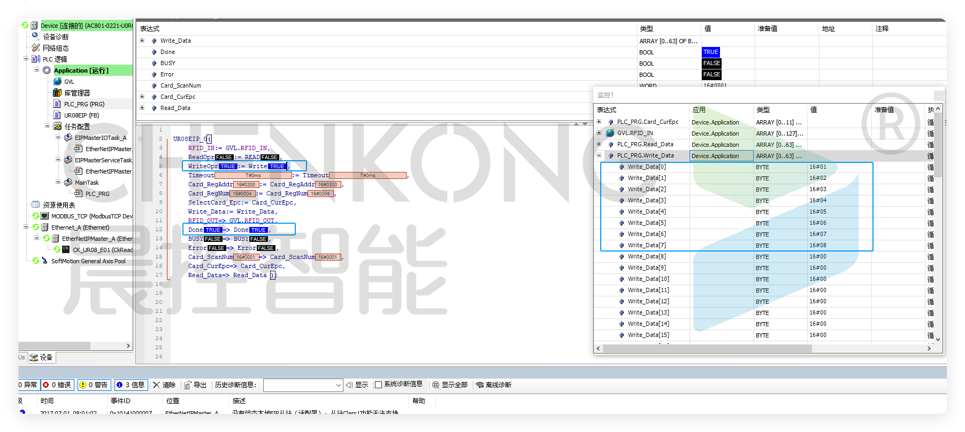Click the 0 错误 filter button
The height and width of the screenshot is (432, 965).
(58, 384)
